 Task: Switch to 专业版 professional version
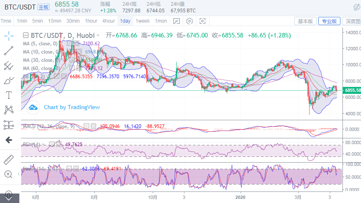tap(329, 21)
